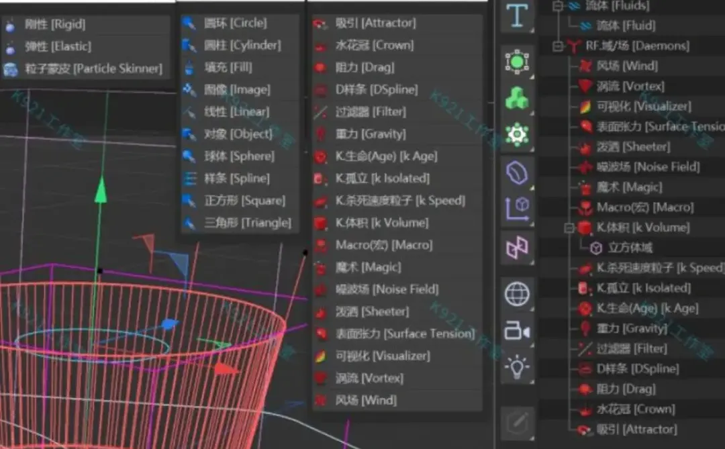Select the Fill emitter entry
Screen dimensions: 725x449
coord(240,68)
